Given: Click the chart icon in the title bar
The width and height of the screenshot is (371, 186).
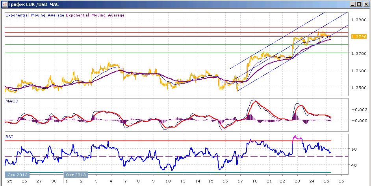Looking at the screenshot, I should pos(4,4).
